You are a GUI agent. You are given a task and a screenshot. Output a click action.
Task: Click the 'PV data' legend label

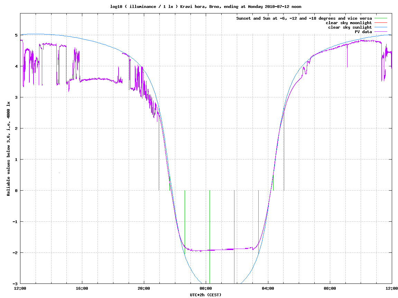pos(363,32)
